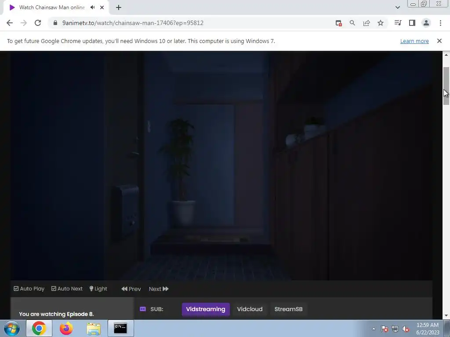Screen dimensions: 450x337
Task: Dismiss the Chrome update notification bar
Action: click(439, 41)
